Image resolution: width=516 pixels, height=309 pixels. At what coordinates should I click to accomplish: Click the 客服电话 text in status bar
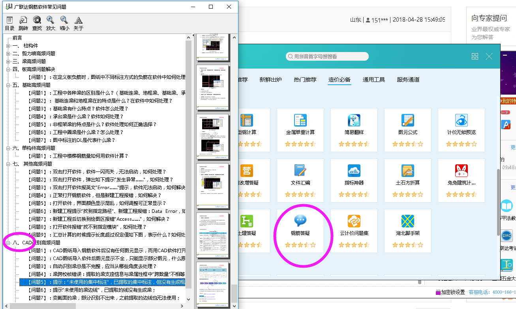(x=478, y=292)
